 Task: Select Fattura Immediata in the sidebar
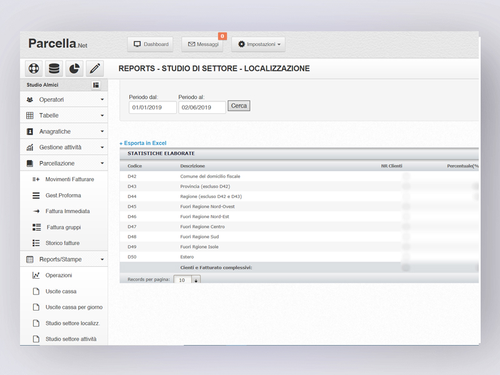[67, 211]
